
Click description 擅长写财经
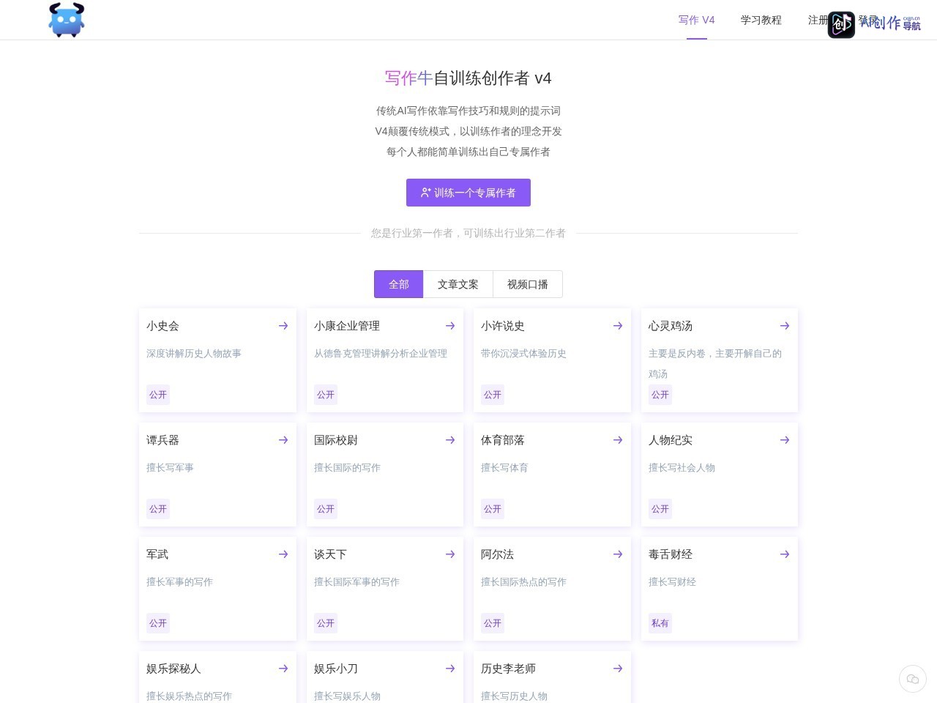click(672, 581)
